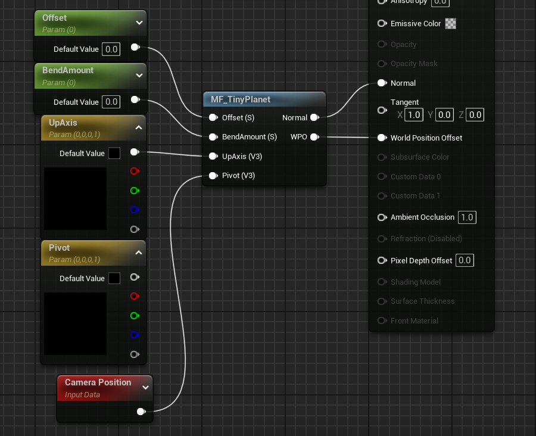The image size is (536, 436).
Task: Click the Pixel Depth Offset input pin
Action: 382,260
